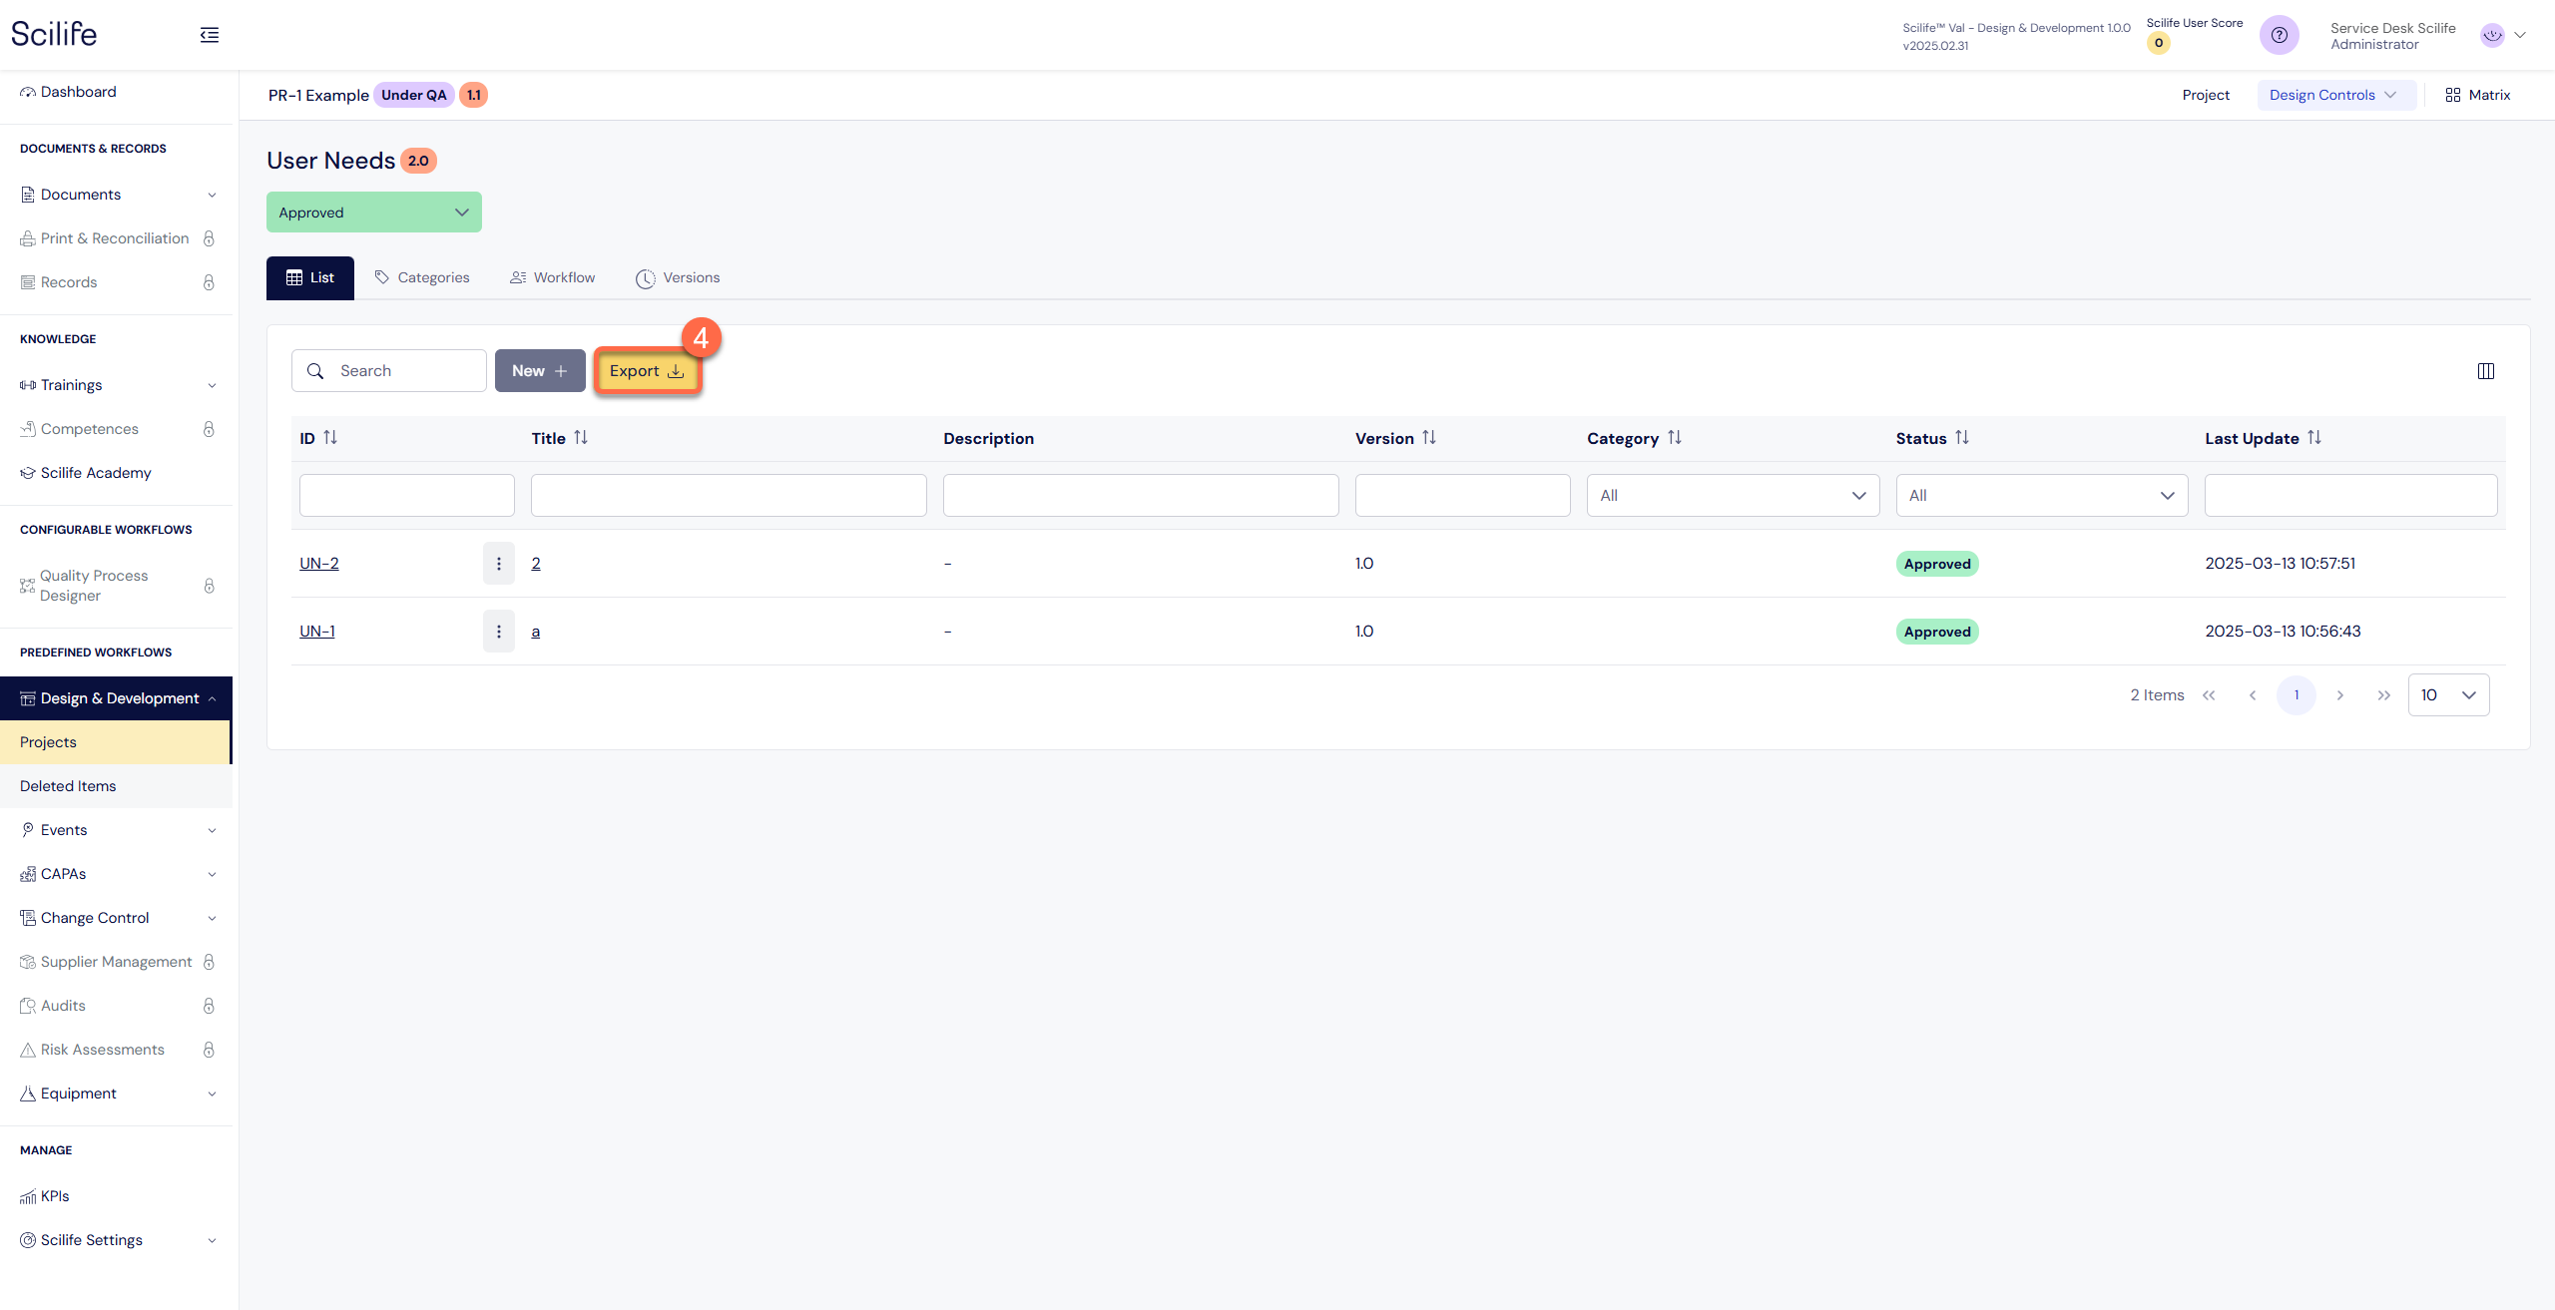Open the help question mark icon

[2280, 35]
